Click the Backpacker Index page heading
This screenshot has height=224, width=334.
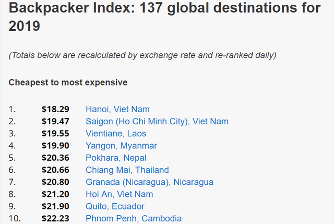[164, 17]
